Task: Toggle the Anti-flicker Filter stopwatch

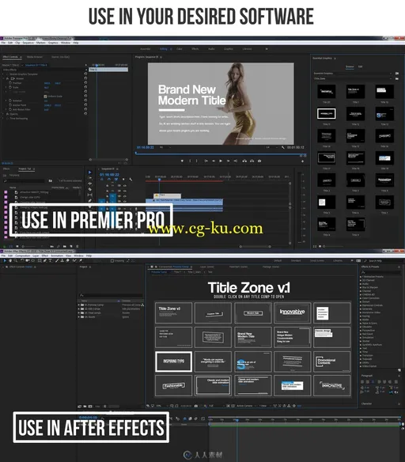Action: [x=10, y=109]
